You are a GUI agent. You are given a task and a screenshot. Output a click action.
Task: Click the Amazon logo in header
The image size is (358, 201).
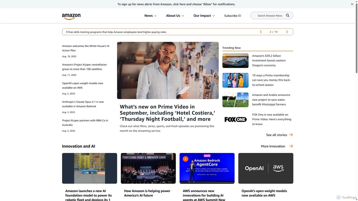[71, 16]
